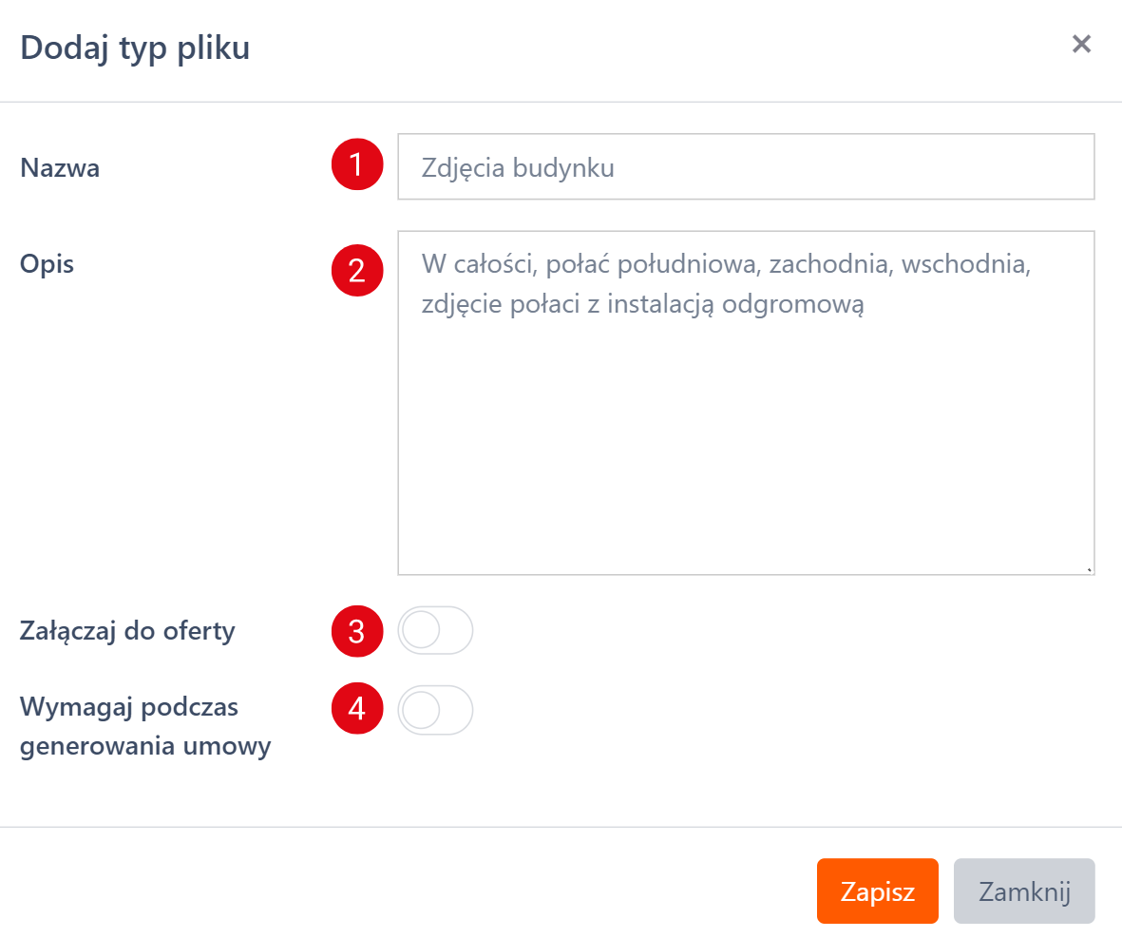Click the 'Dodaj typ pliku' dialog title
Screen dimensions: 1122x938
(x=135, y=47)
